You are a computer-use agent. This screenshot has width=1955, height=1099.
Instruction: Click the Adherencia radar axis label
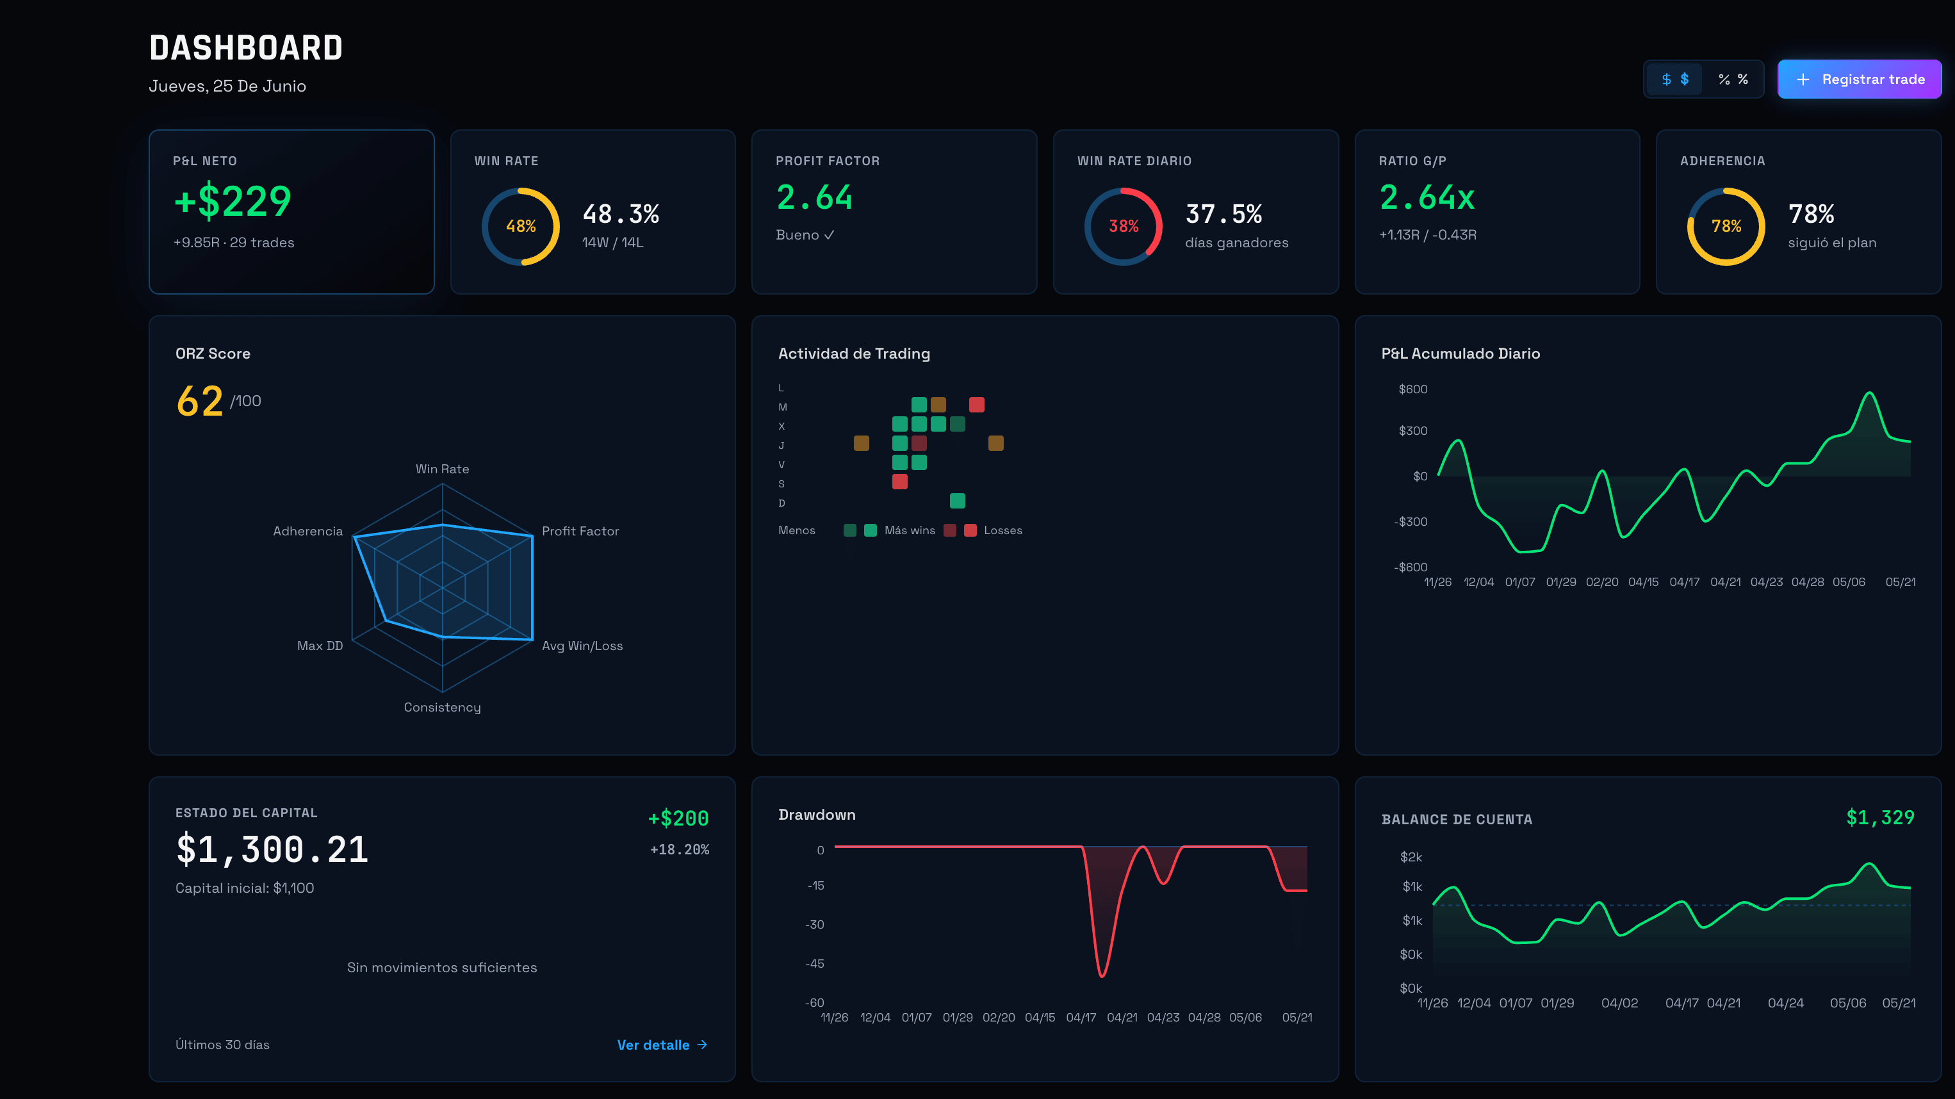click(308, 532)
